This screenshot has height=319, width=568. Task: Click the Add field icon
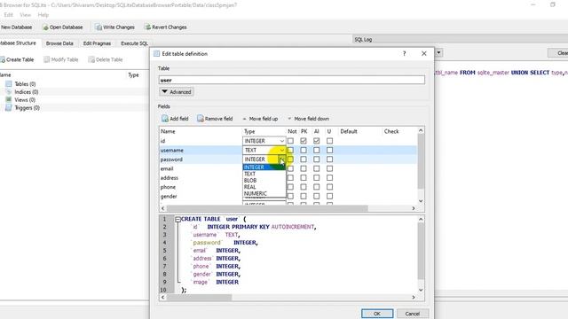coord(165,119)
